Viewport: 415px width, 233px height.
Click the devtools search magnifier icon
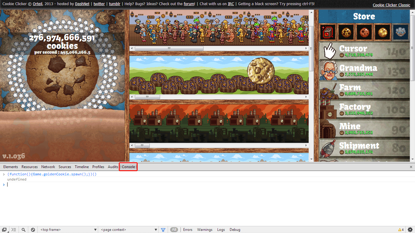pos(23,230)
